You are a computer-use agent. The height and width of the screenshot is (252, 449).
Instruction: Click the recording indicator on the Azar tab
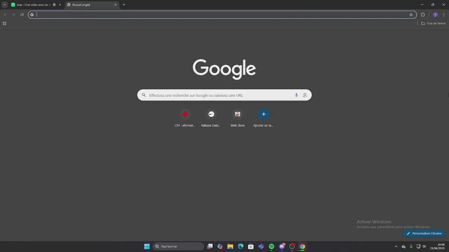(x=54, y=5)
